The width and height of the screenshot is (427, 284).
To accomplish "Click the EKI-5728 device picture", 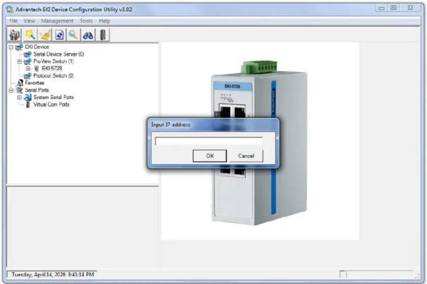I will point(260,143).
